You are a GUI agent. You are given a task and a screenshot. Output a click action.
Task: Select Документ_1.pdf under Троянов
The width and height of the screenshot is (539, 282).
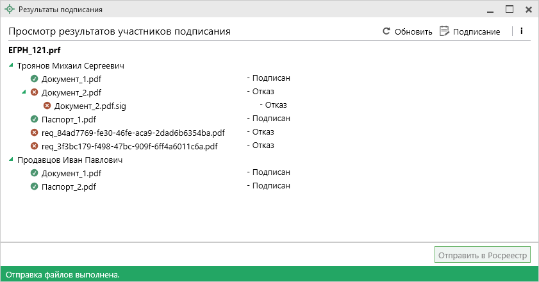[71, 79]
